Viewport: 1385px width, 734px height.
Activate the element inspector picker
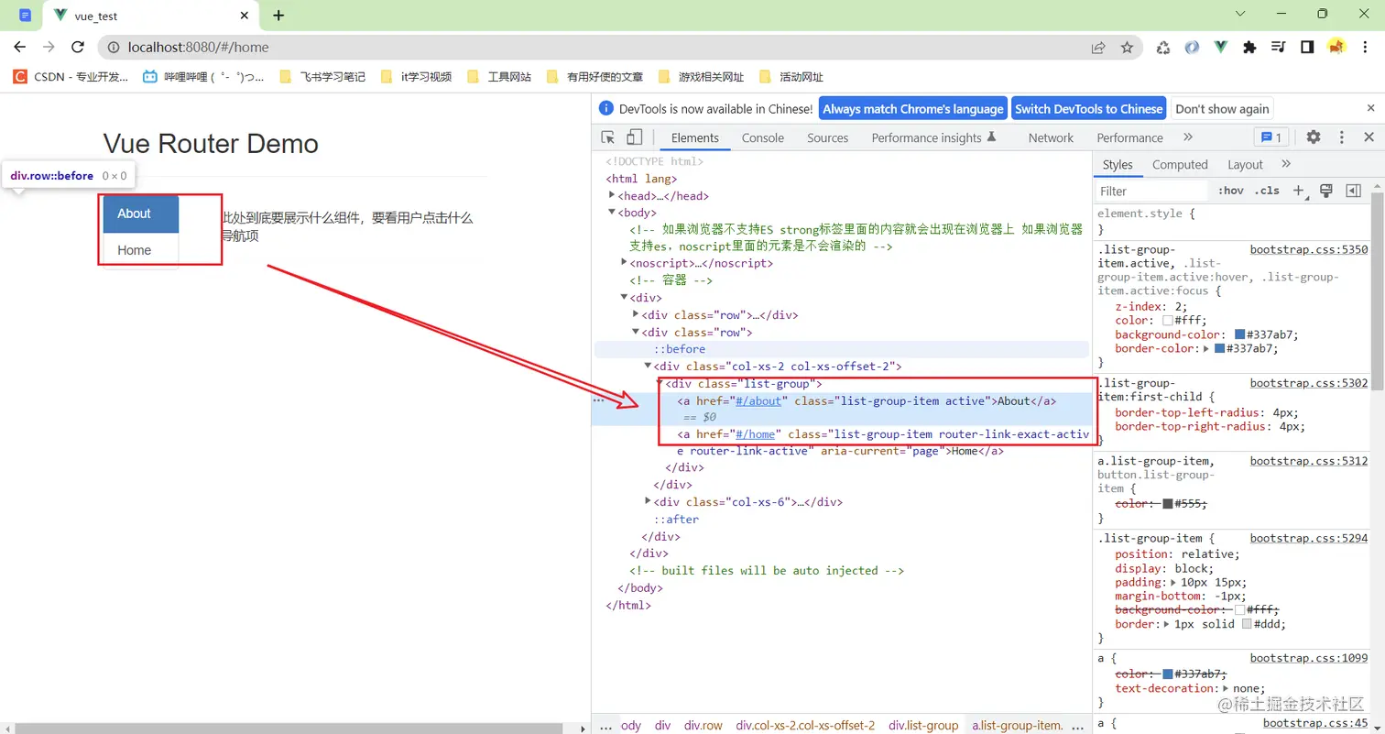[x=608, y=137]
